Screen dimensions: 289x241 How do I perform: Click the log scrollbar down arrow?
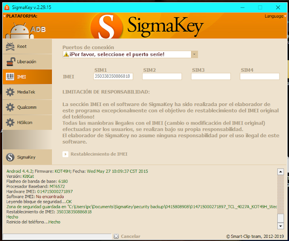coord(280,226)
